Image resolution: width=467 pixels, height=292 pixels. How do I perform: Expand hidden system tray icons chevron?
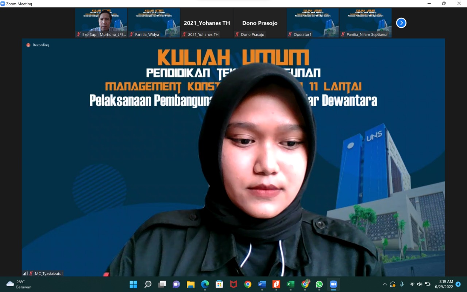tap(385, 284)
